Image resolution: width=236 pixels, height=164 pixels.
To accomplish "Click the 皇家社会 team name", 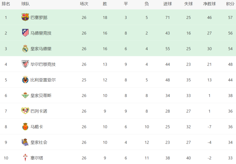I will (x=39, y=142).
